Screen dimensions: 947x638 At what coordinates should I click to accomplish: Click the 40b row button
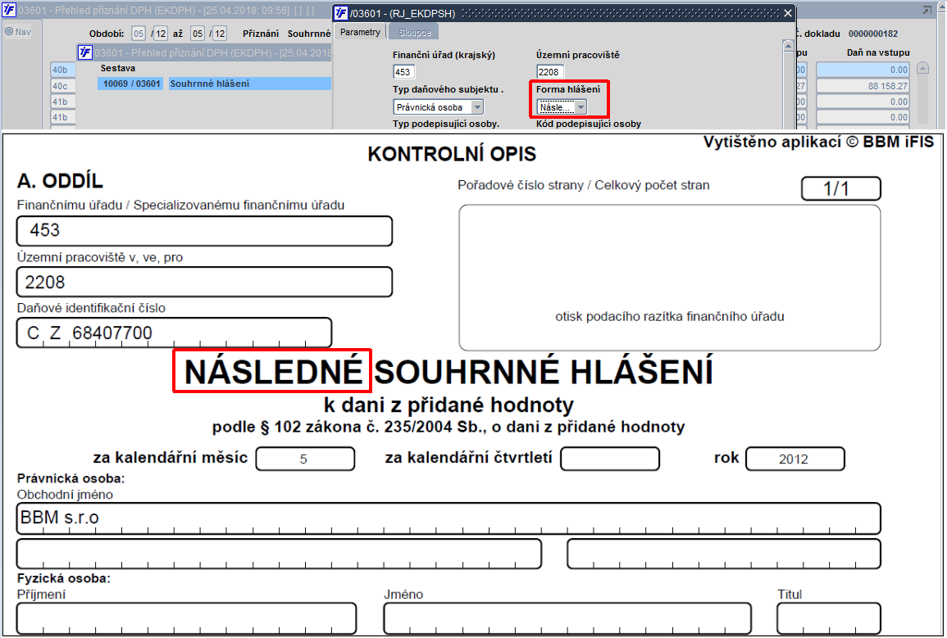click(x=63, y=70)
